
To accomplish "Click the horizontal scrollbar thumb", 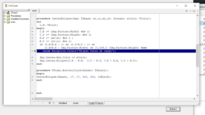I will 43,99.
